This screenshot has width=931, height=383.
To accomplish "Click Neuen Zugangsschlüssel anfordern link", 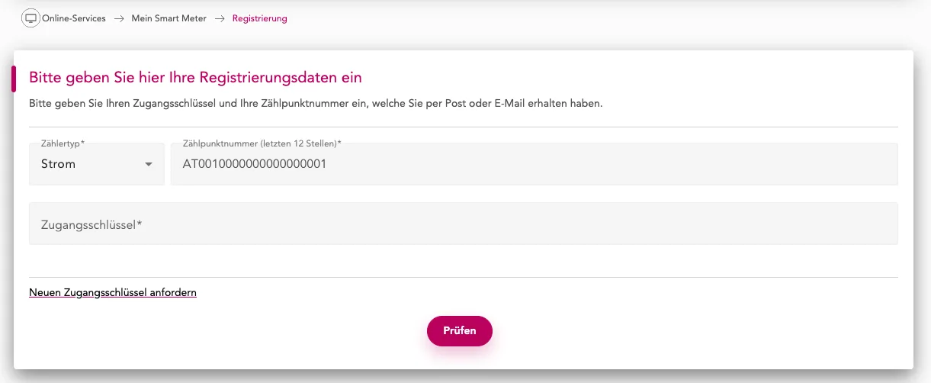I will click(x=113, y=292).
